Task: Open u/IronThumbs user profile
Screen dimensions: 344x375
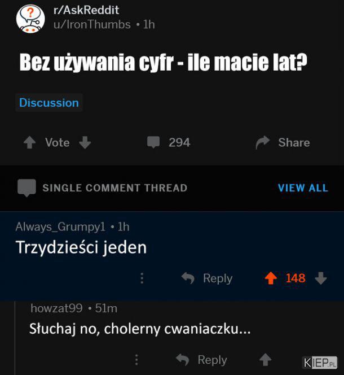Action: pyautogui.click(x=92, y=25)
